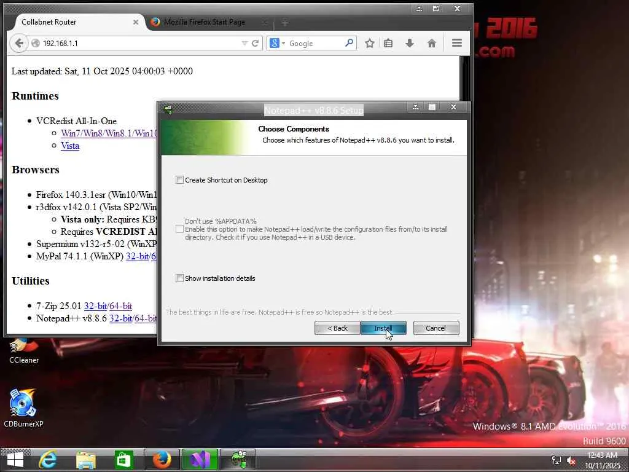Open the Firefox hamburger menu
This screenshot has width=629, height=472.
pyautogui.click(x=456, y=42)
